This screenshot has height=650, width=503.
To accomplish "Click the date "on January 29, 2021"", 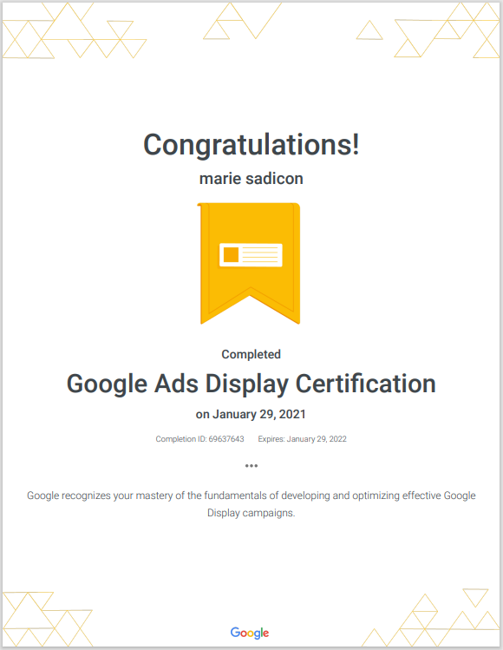I will (251, 415).
